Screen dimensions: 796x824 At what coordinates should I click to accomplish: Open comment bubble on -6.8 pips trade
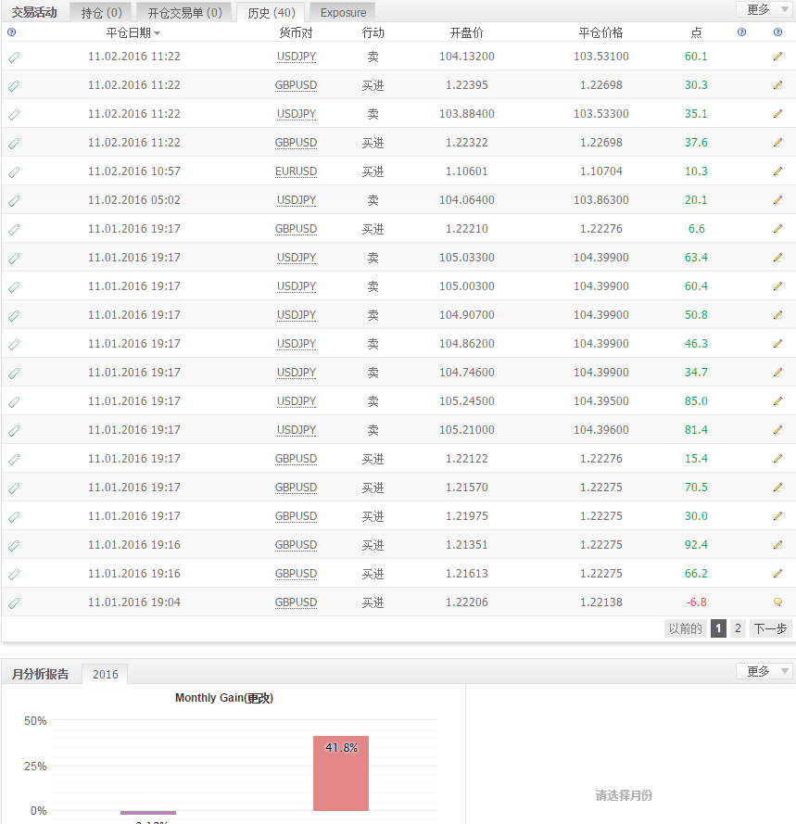tap(777, 602)
